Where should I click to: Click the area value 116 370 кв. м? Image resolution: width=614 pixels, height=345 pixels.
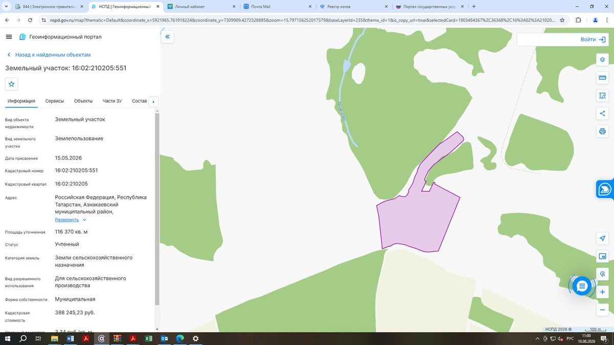click(x=71, y=232)
